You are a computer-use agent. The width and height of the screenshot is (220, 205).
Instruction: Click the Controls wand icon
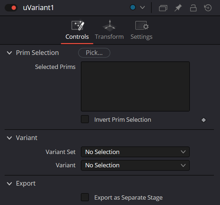[78, 25]
